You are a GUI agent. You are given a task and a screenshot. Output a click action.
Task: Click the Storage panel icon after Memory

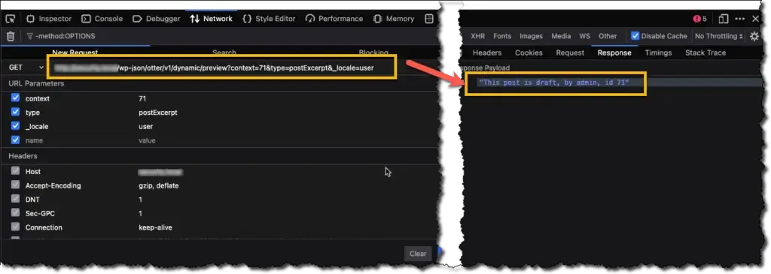coord(429,19)
